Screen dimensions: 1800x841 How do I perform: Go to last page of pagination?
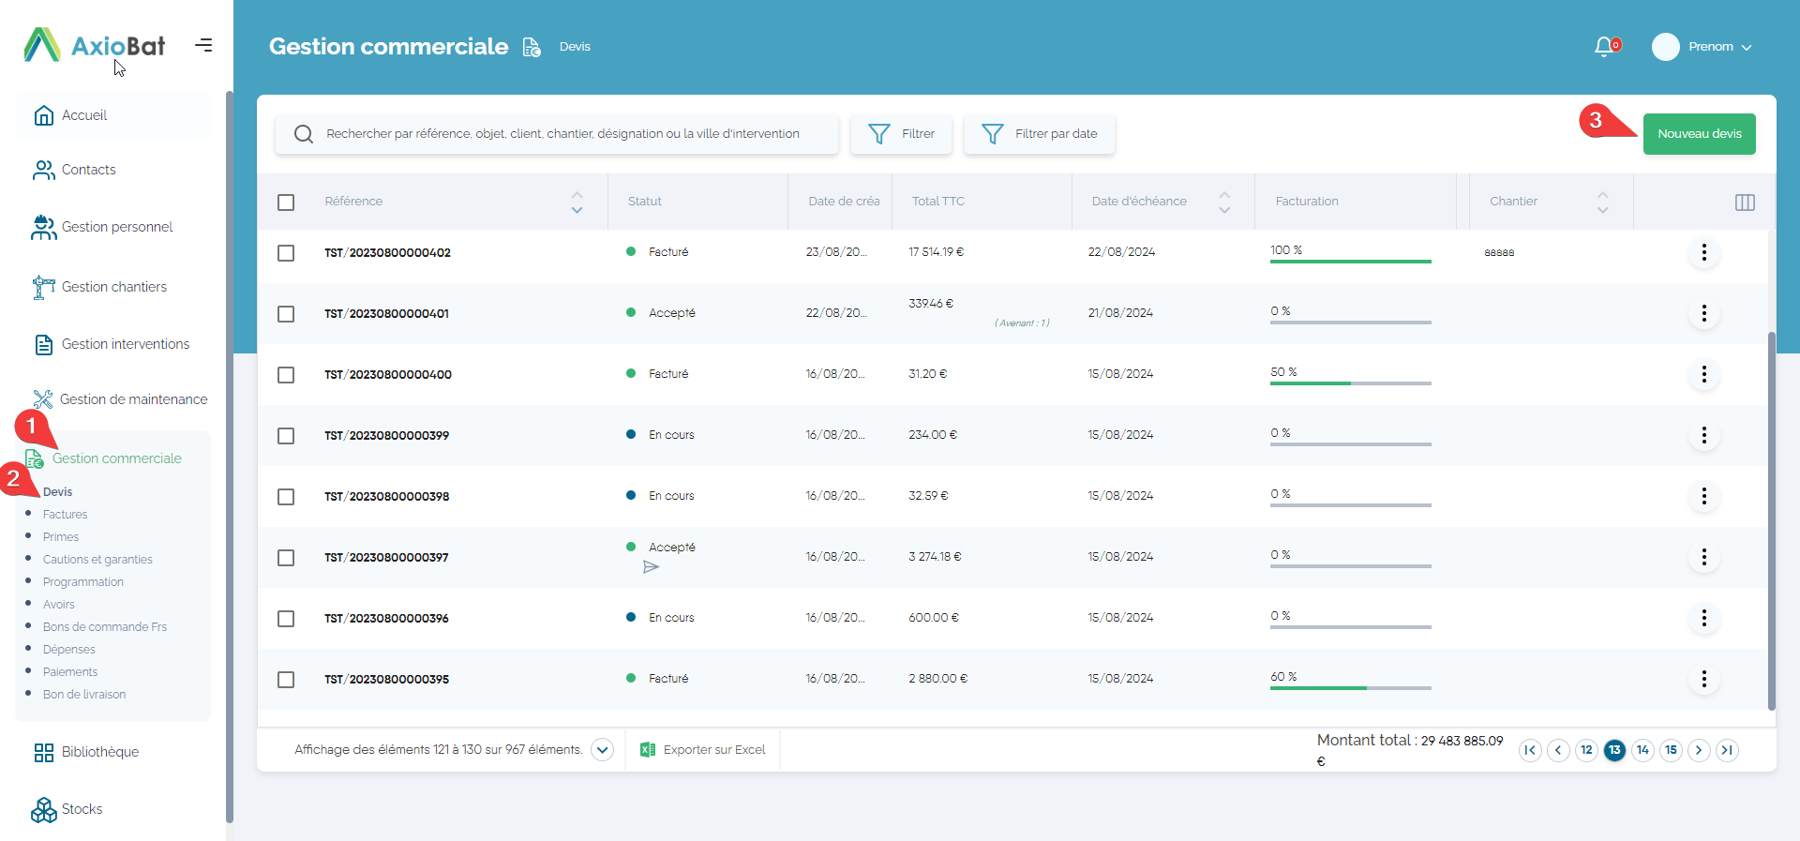tap(1727, 750)
